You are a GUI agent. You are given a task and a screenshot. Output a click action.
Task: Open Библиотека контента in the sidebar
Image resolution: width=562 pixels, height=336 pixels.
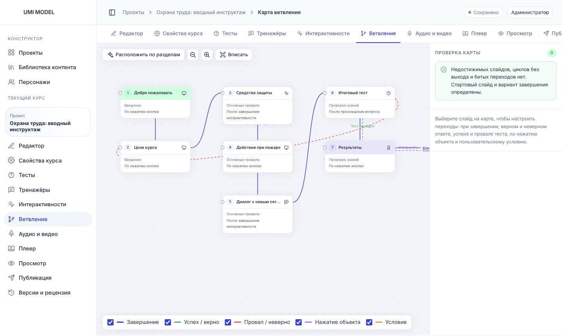(48, 67)
